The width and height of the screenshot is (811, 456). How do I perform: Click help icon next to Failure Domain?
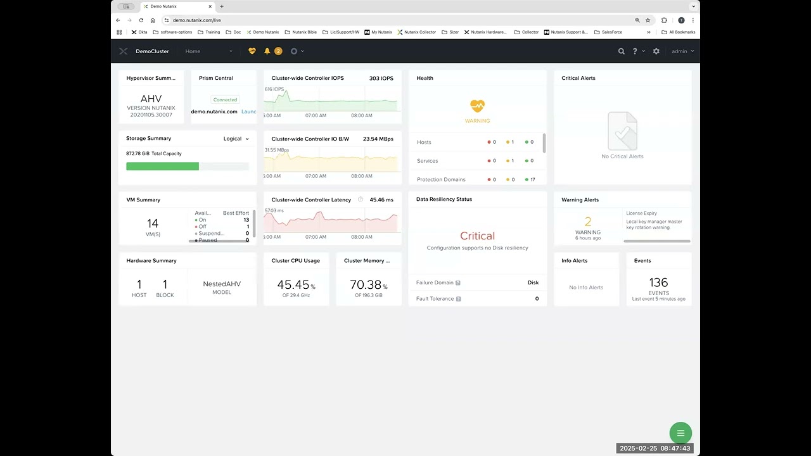tap(458, 282)
